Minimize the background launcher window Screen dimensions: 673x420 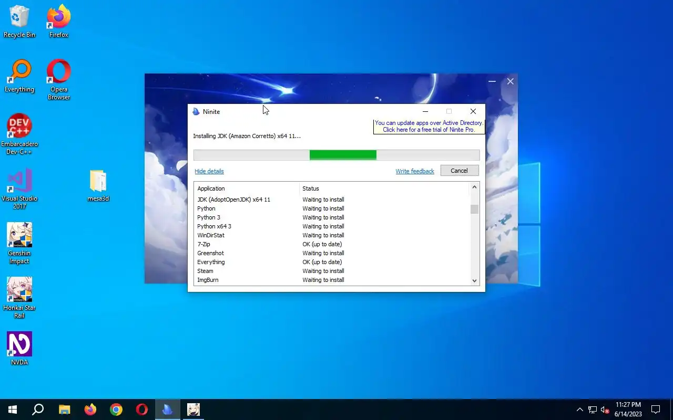click(x=492, y=81)
